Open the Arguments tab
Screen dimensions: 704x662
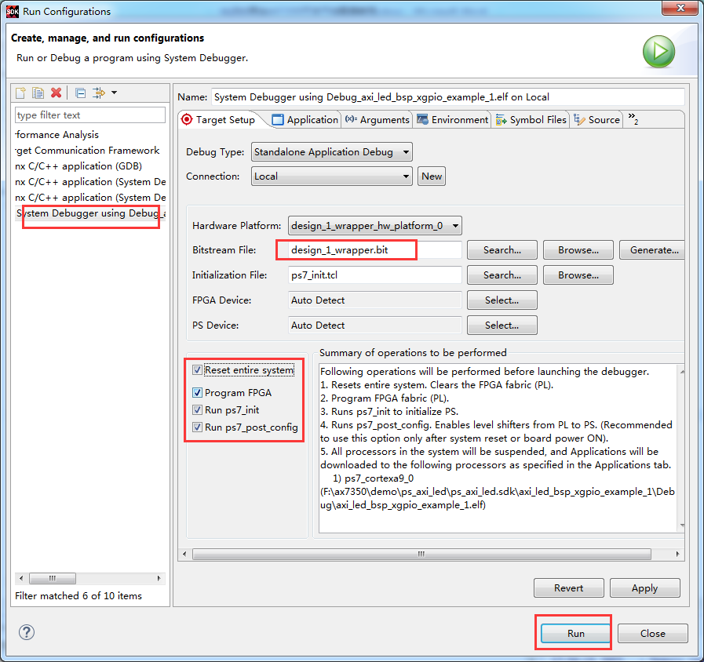pyautogui.click(x=378, y=120)
